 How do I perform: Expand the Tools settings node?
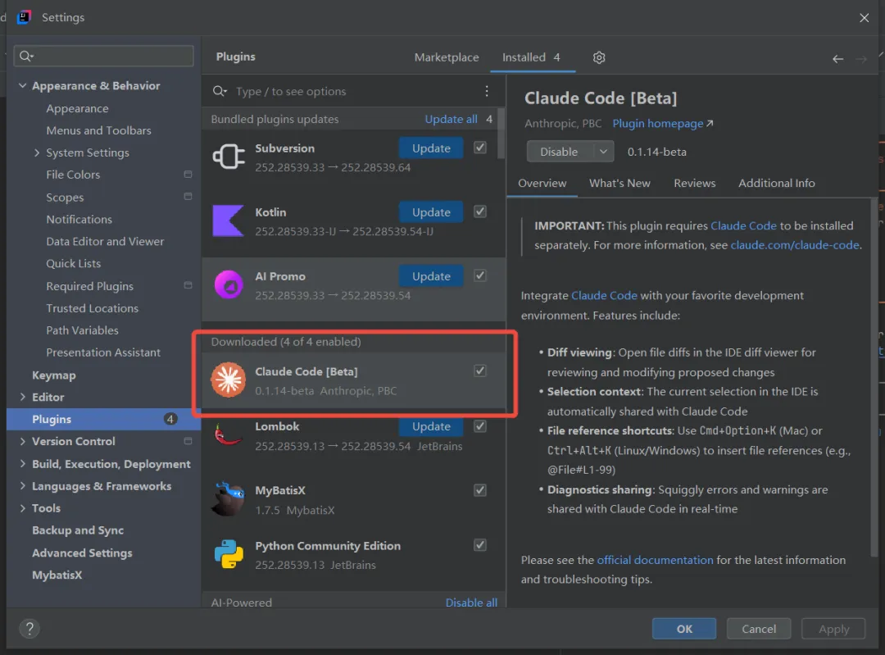tap(23, 507)
